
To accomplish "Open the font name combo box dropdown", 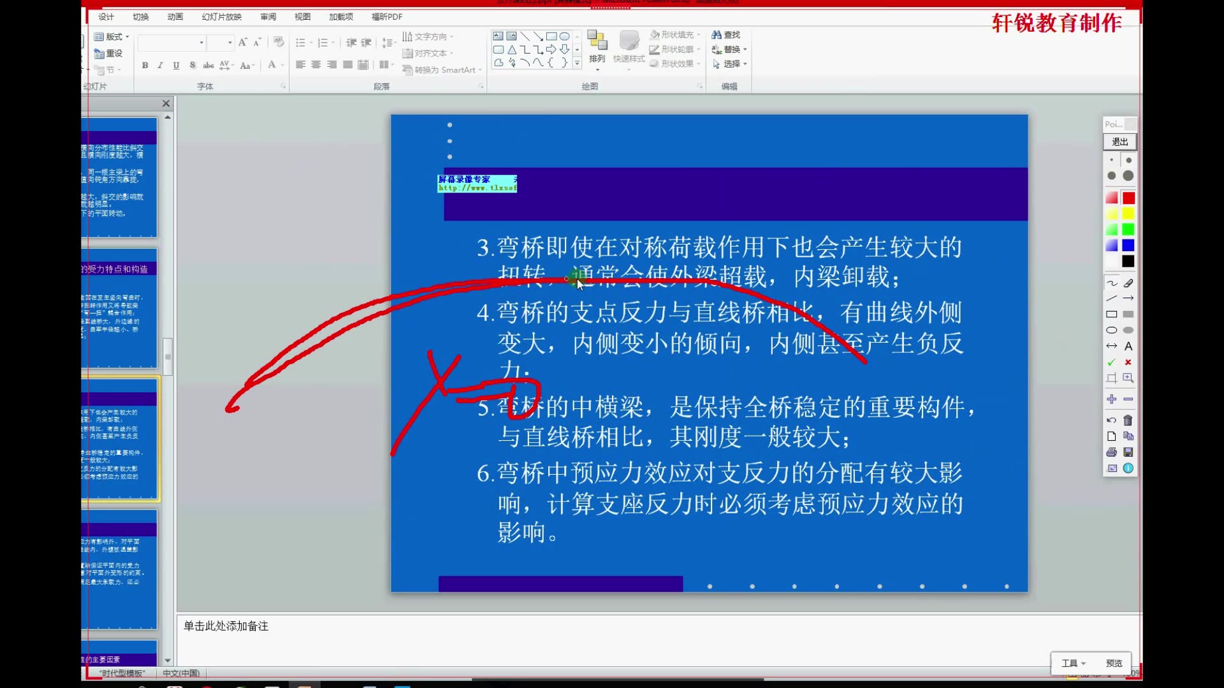I will (201, 43).
